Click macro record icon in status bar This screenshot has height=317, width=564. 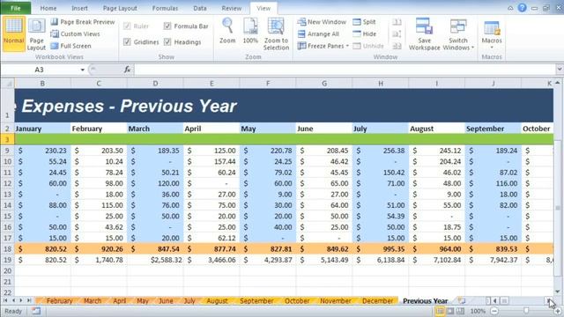point(36,311)
